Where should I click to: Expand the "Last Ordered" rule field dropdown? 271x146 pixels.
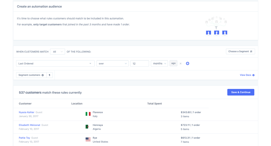(55, 64)
